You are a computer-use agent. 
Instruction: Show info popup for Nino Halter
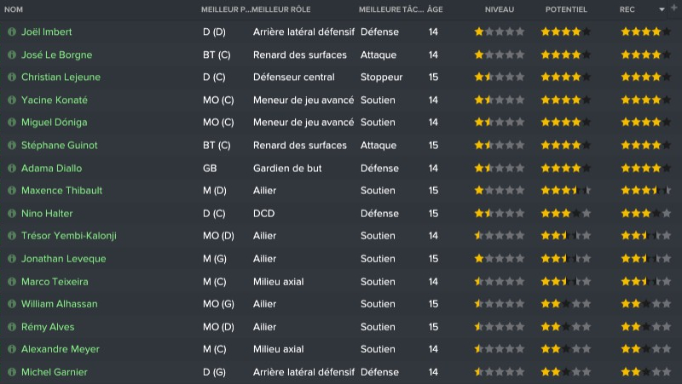click(x=11, y=213)
